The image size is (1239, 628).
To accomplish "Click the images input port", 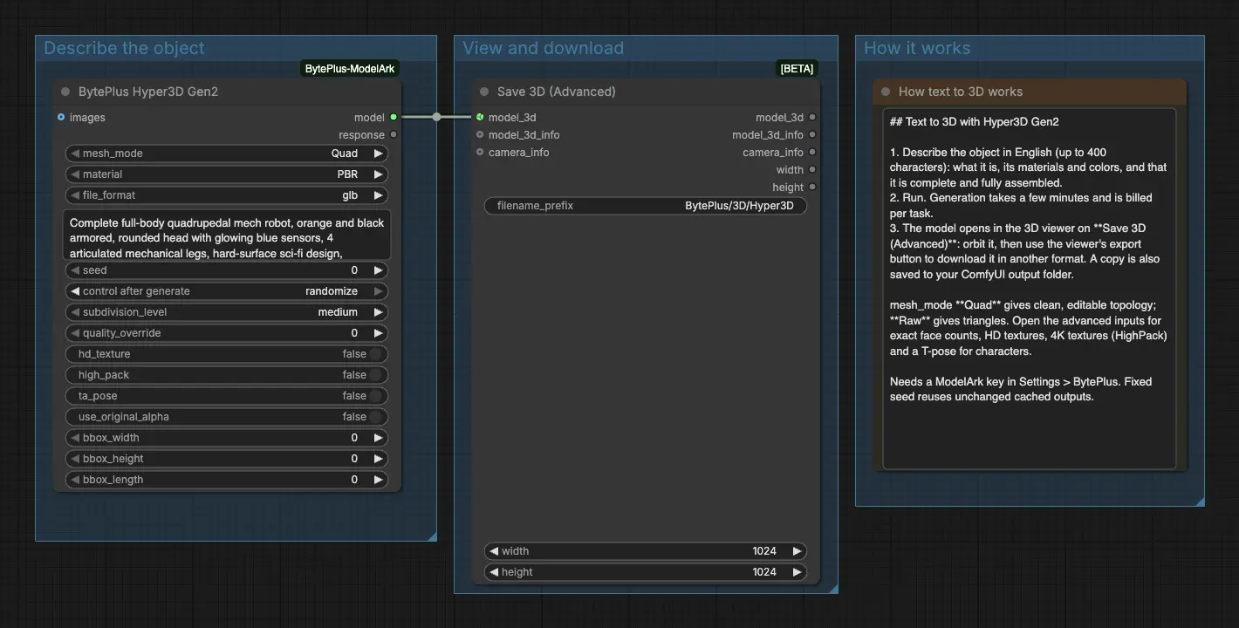I will tap(61, 117).
